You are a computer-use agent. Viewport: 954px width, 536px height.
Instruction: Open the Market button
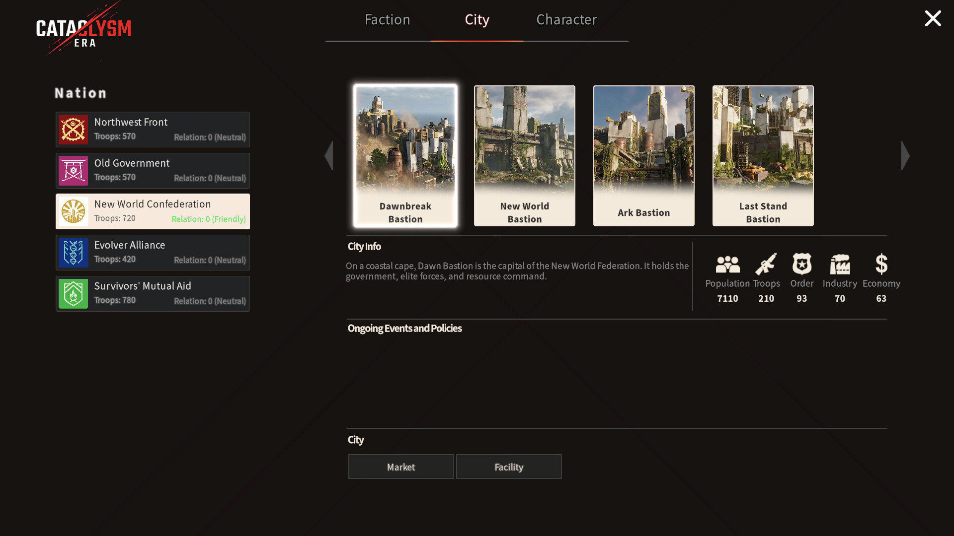tap(401, 467)
